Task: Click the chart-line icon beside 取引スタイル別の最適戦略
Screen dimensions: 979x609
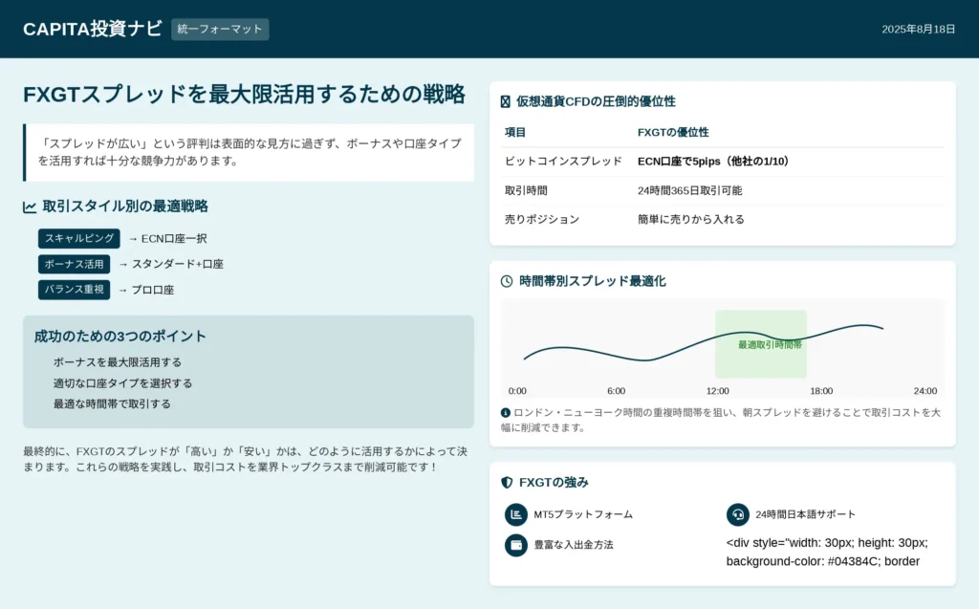Action: click(x=30, y=207)
